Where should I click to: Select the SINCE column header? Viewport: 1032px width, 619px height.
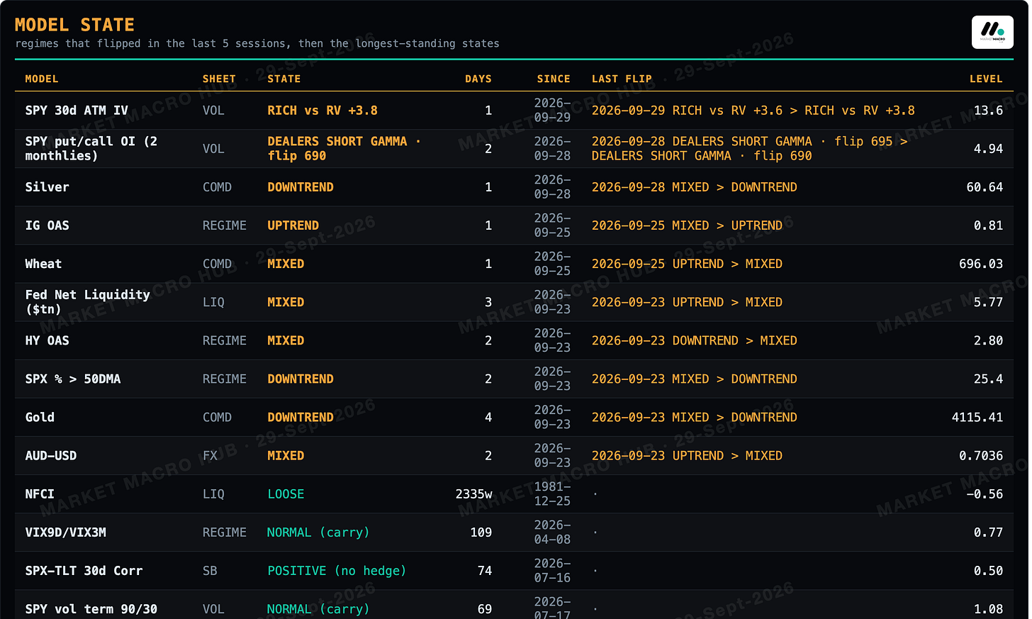click(x=554, y=79)
